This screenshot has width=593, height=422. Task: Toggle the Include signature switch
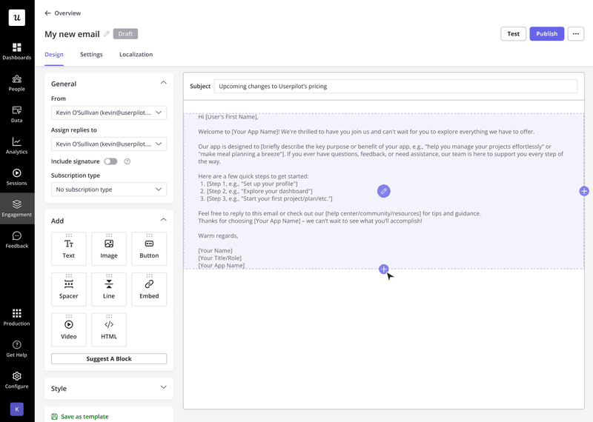[110, 161]
